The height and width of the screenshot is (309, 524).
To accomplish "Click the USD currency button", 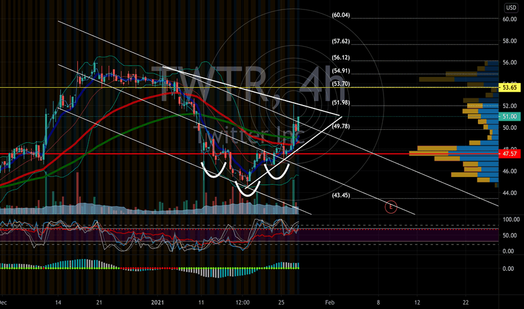I will tap(511, 8).
